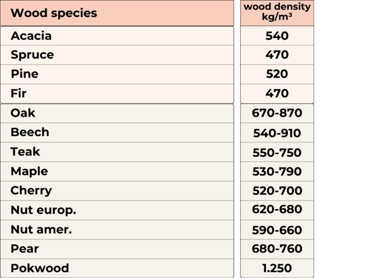The image size is (370, 278).
Task: Click the Teak species cell
Action: click(x=117, y=152)
